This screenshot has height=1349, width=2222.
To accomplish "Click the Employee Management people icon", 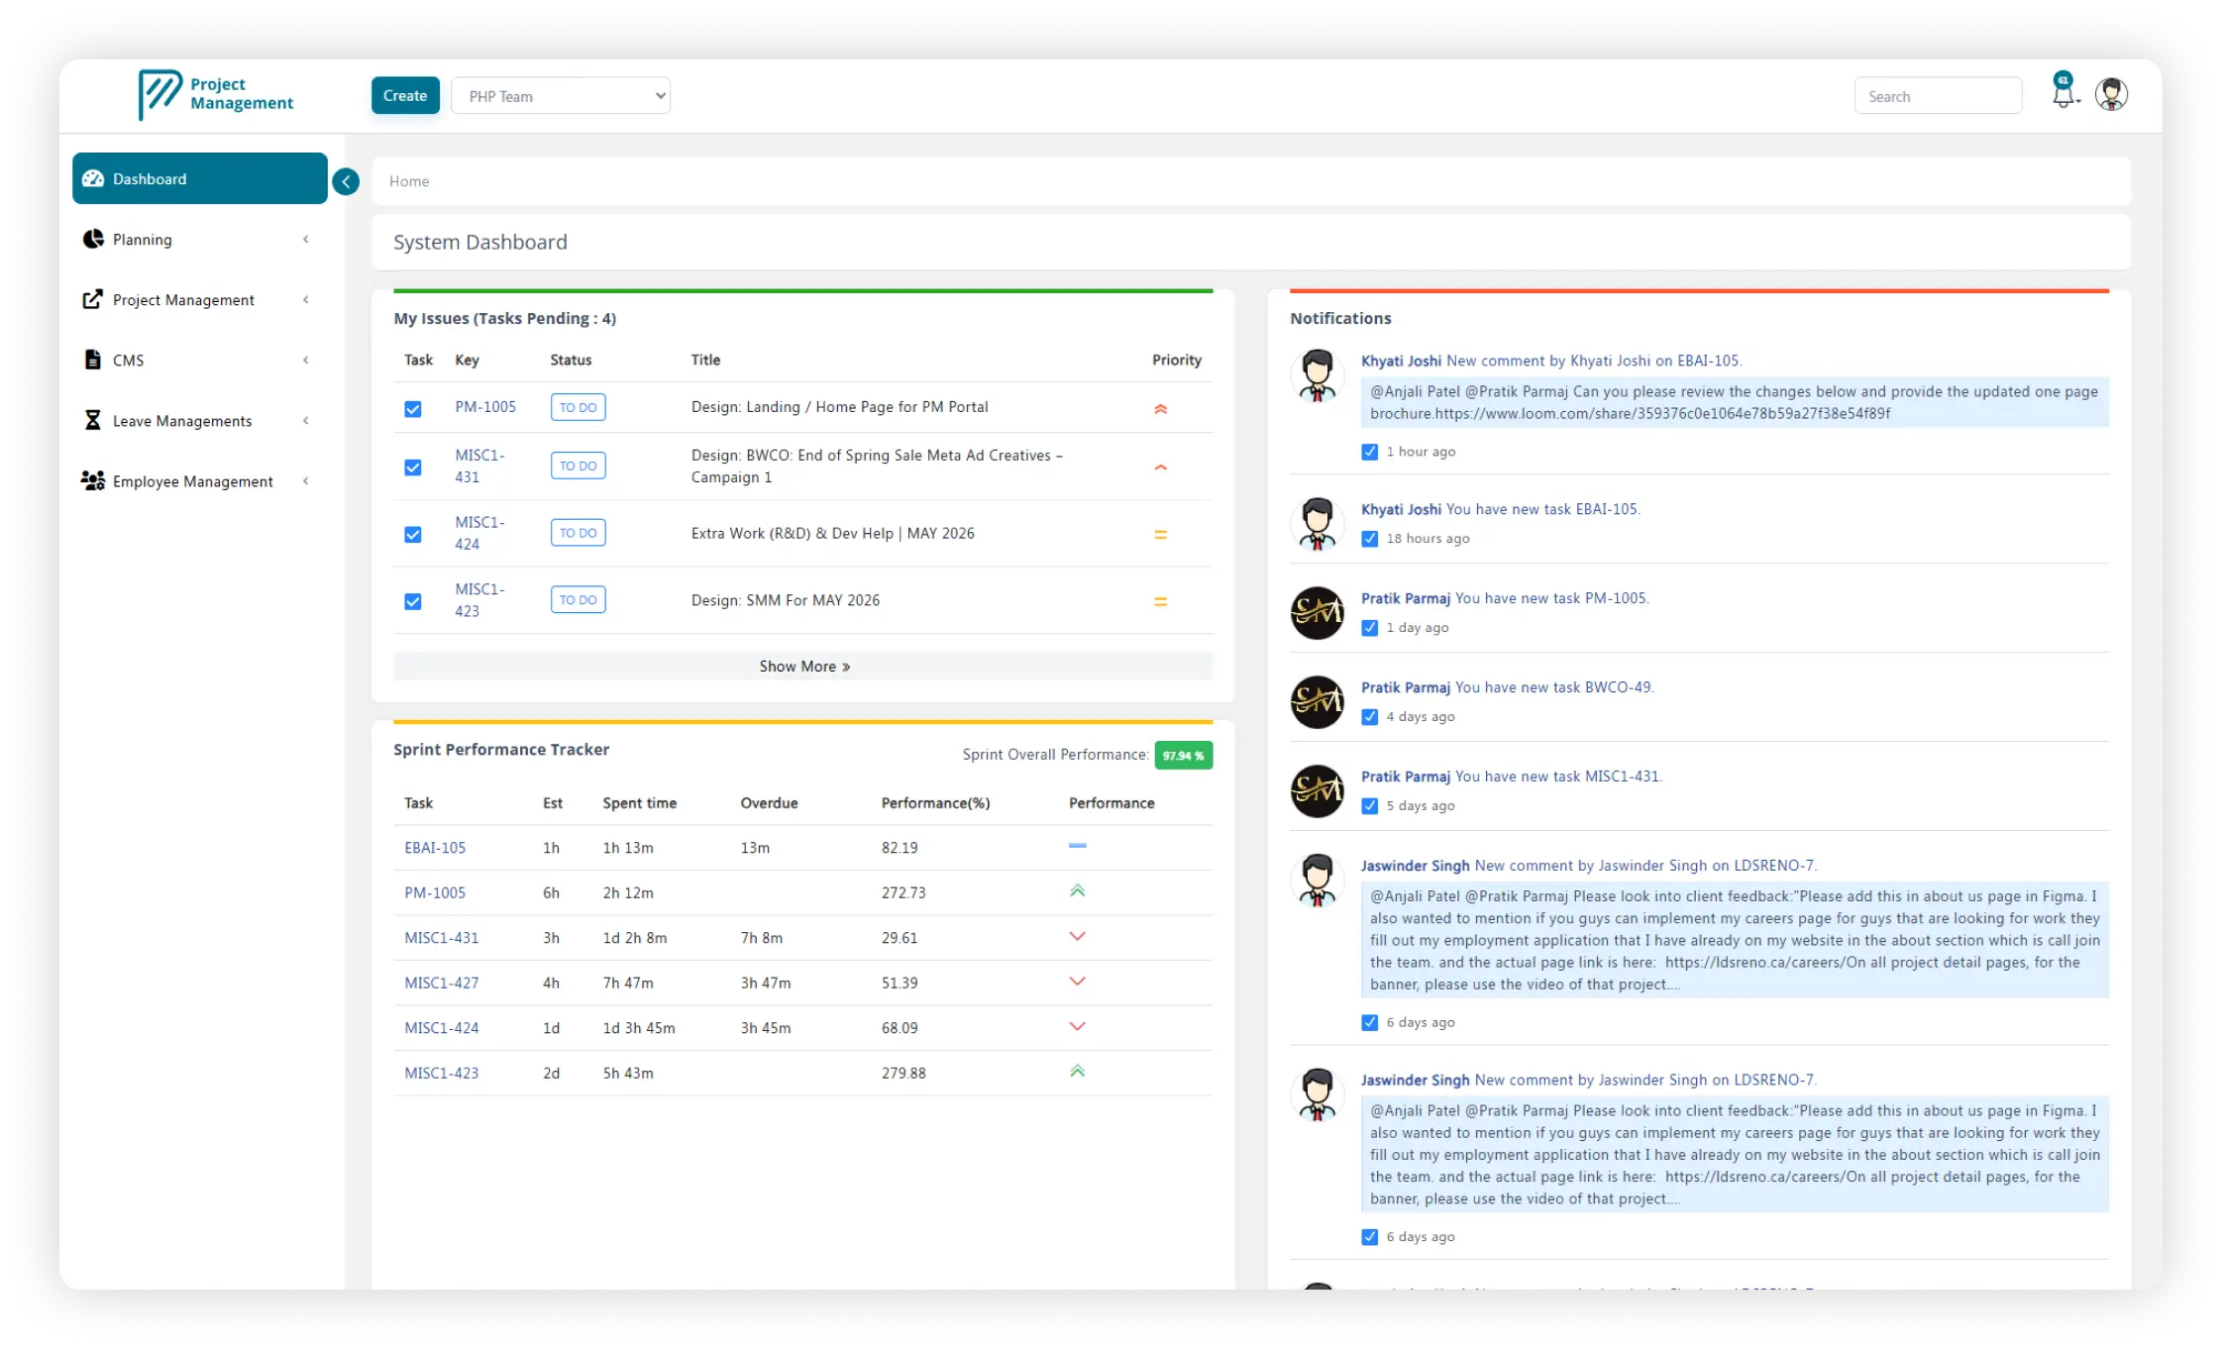I will [x=93, y=480].
